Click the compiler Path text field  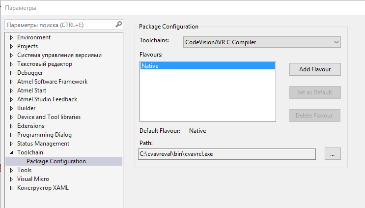[x=227, y=154]
